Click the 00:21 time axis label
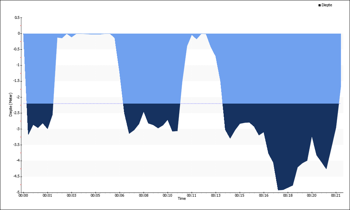 336,196
